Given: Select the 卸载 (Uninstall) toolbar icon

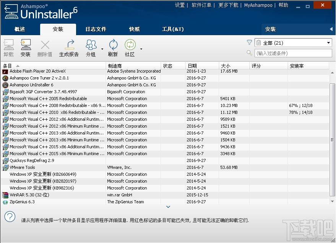Looking at the screenshot, I should tap(8, 46).
